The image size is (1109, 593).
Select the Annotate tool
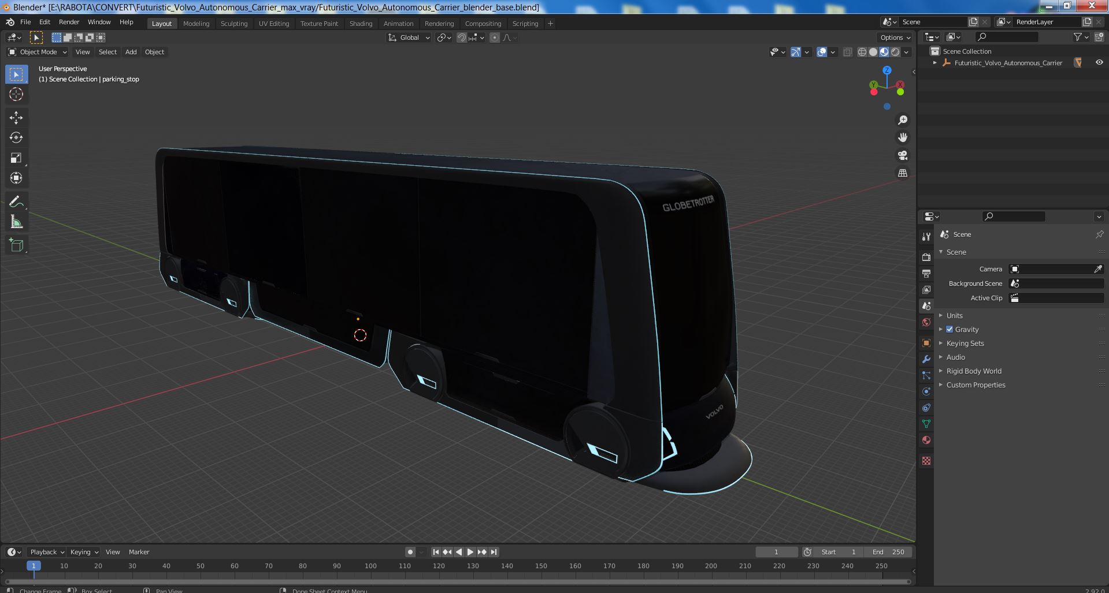[x=16, y=202]
